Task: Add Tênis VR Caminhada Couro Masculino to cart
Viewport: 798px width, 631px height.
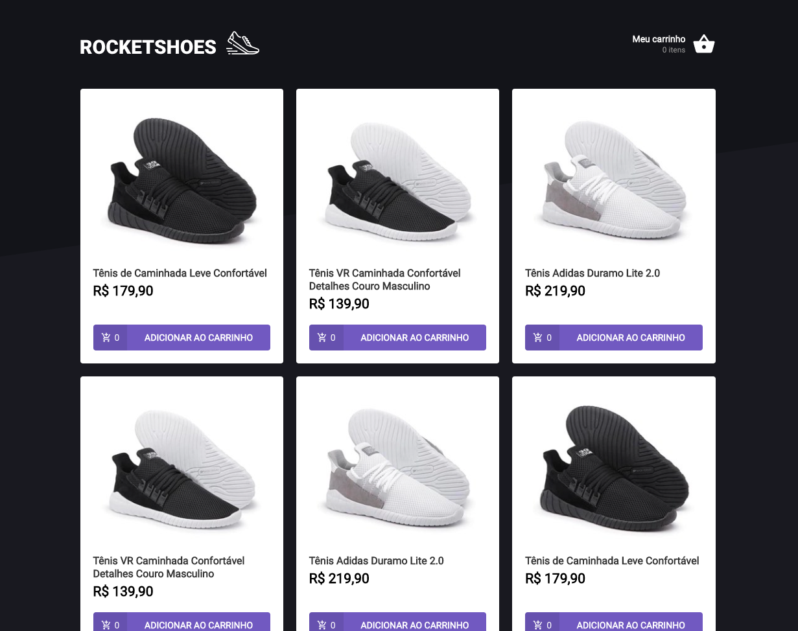Action: click(415, 337)
